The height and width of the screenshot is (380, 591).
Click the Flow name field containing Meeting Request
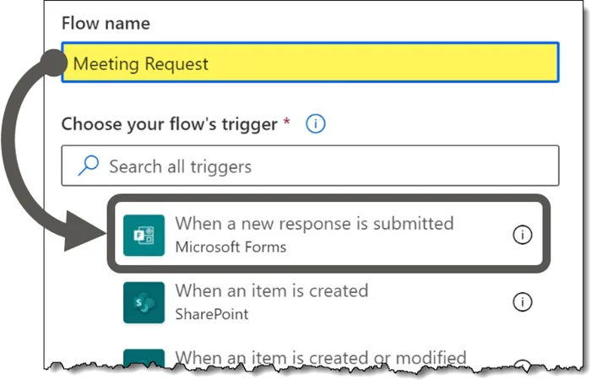[x=309, y=63]
